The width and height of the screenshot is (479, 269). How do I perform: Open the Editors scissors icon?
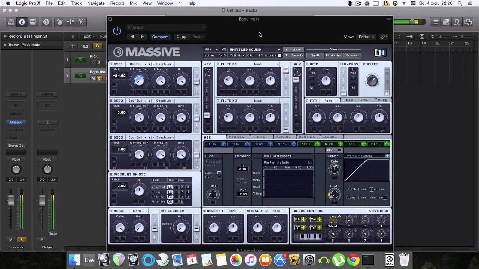click(81, 22)
